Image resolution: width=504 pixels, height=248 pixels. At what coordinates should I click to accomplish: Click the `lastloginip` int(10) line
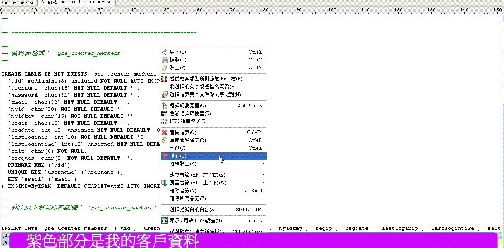[79, 137]
